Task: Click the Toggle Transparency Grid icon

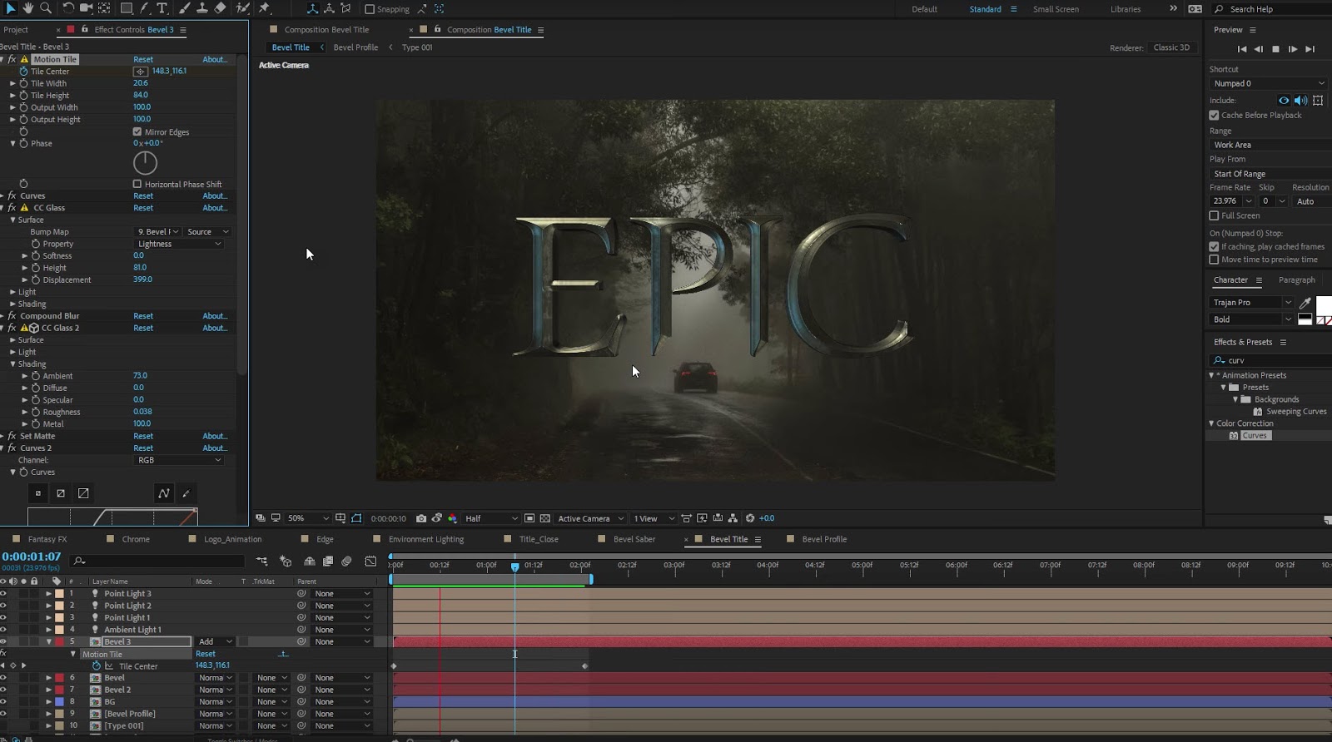Action: 544,518
